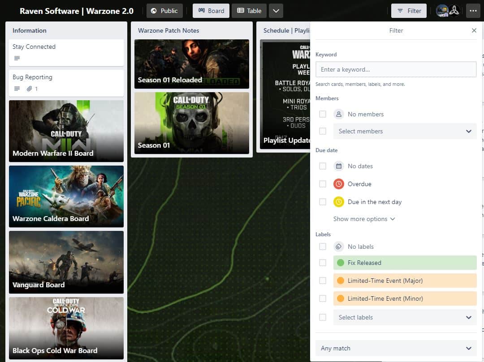Screen dimensions: 484x362
Task: Click the No labels option label
Action: [x=360, y=247]
